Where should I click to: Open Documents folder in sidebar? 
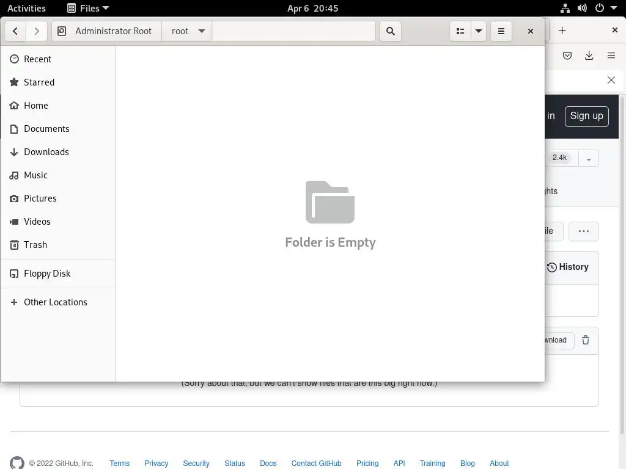58,129
